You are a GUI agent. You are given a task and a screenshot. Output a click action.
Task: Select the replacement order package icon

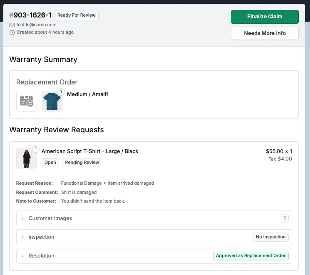click(27, 101)
